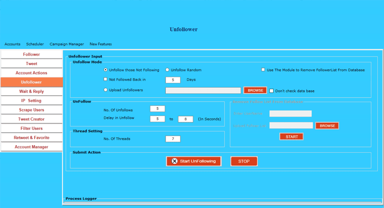Click the Unfollower title heading
384x208 pixels.
pos(184,29)
